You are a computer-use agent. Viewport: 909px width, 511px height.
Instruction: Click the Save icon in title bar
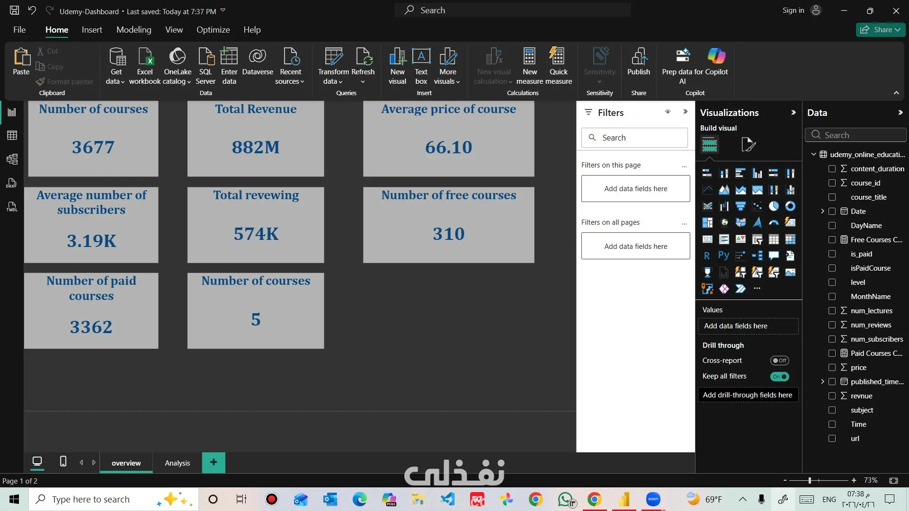coord(15,10)
